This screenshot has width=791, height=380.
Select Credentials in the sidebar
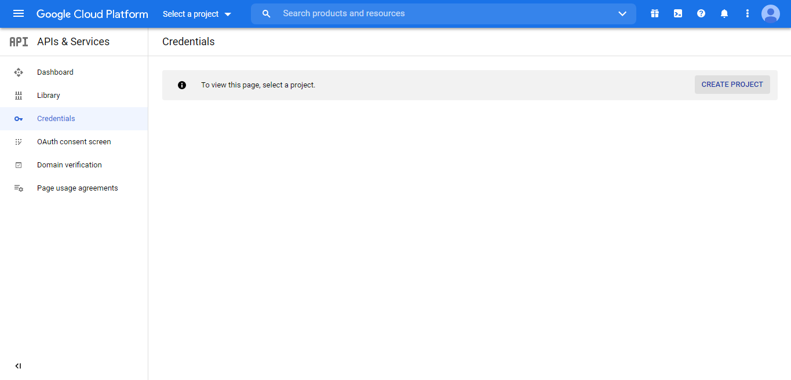click(x=56, y=119)
